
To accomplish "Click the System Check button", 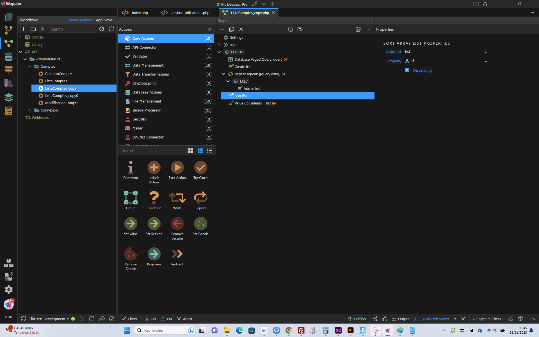I will click(487, 319).
